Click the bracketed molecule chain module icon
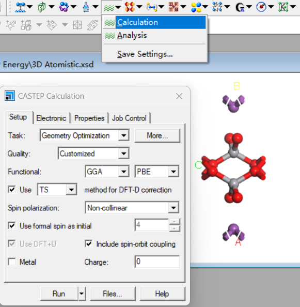Image resolution: width=300 pixels, height=307 pixels. click(152, 7)
